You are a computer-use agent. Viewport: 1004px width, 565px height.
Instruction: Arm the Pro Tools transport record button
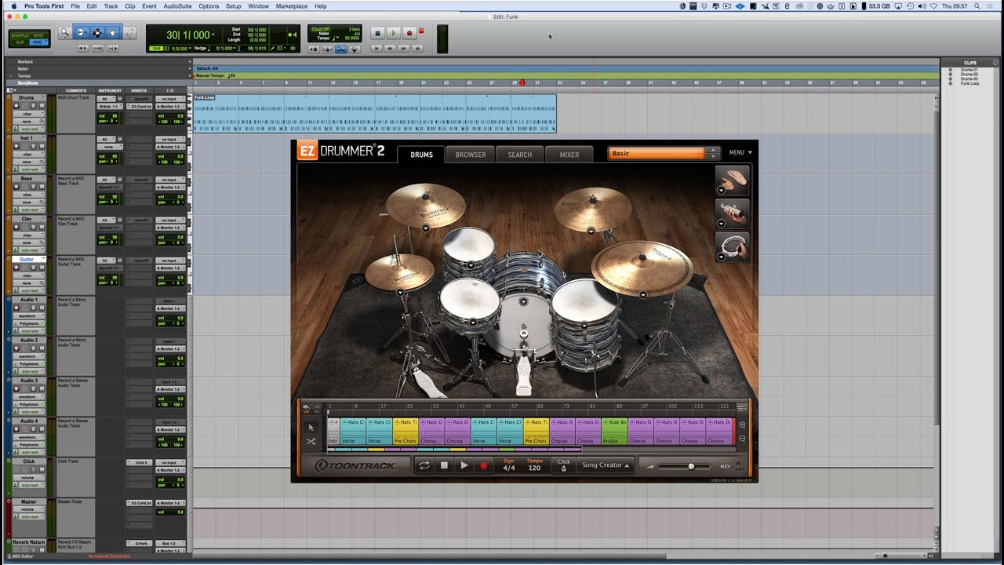click(409, 33)
